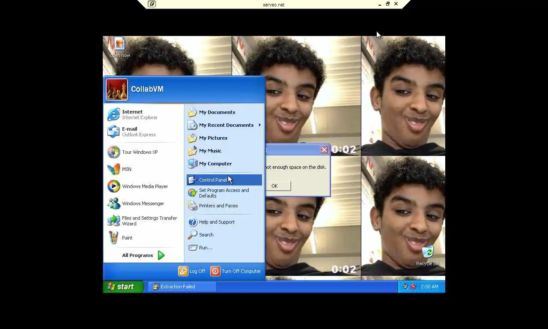Image resolution: width=548 pixels, height=329 pixels.
Task: Choose Printers and Faxes menu entry
Action: [224, 206]
